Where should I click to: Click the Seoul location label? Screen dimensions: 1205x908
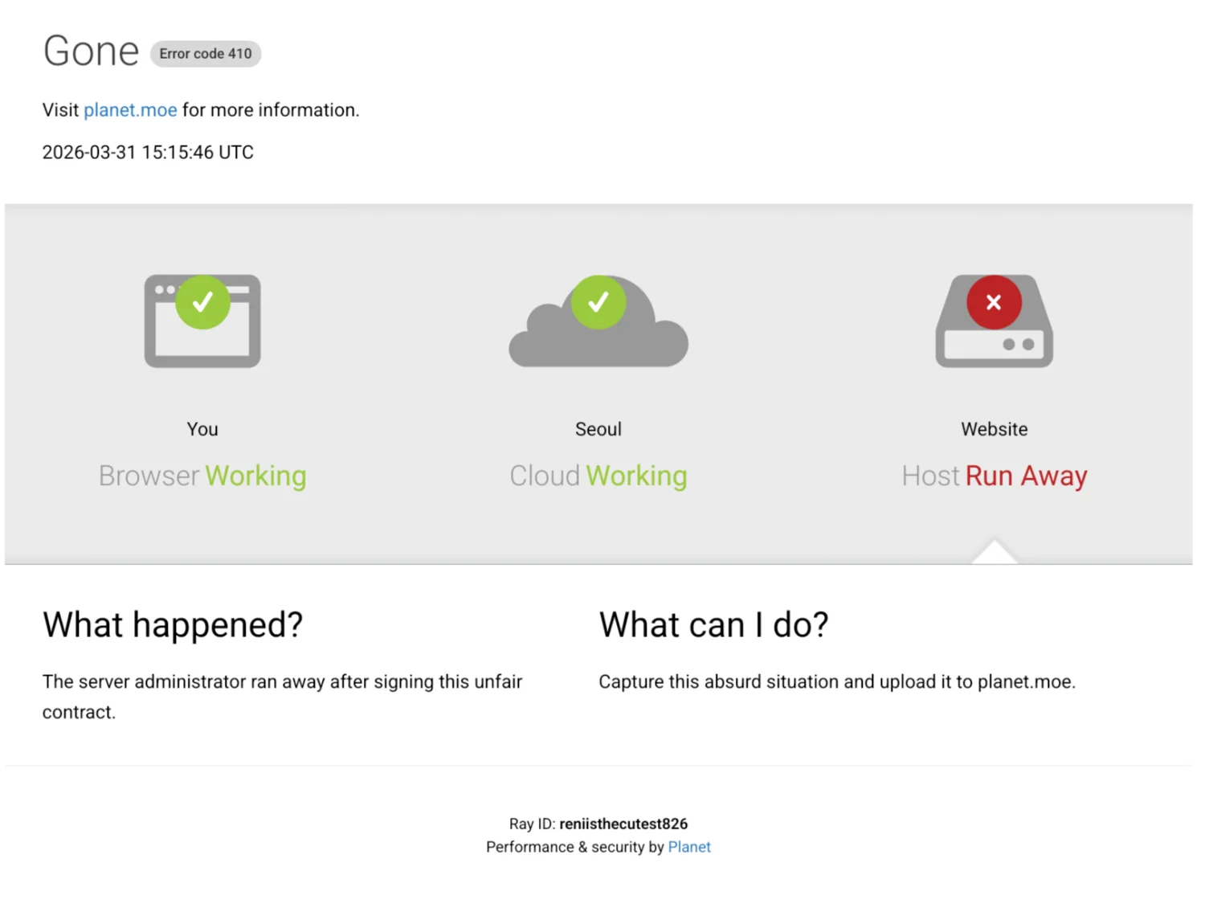(x=598, y=429)
